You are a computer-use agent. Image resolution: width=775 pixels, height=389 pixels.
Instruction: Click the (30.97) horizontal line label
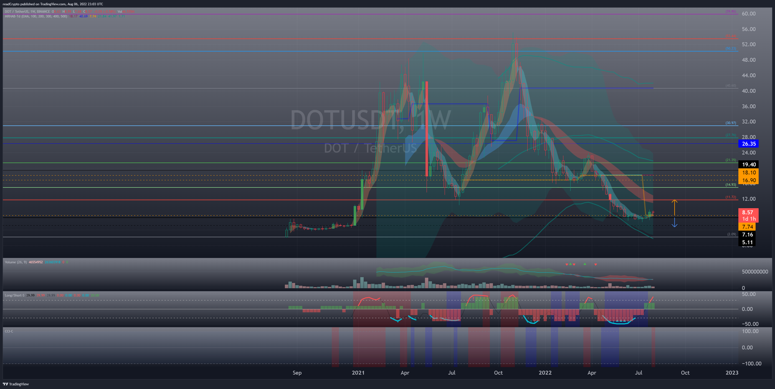point(730,123)
